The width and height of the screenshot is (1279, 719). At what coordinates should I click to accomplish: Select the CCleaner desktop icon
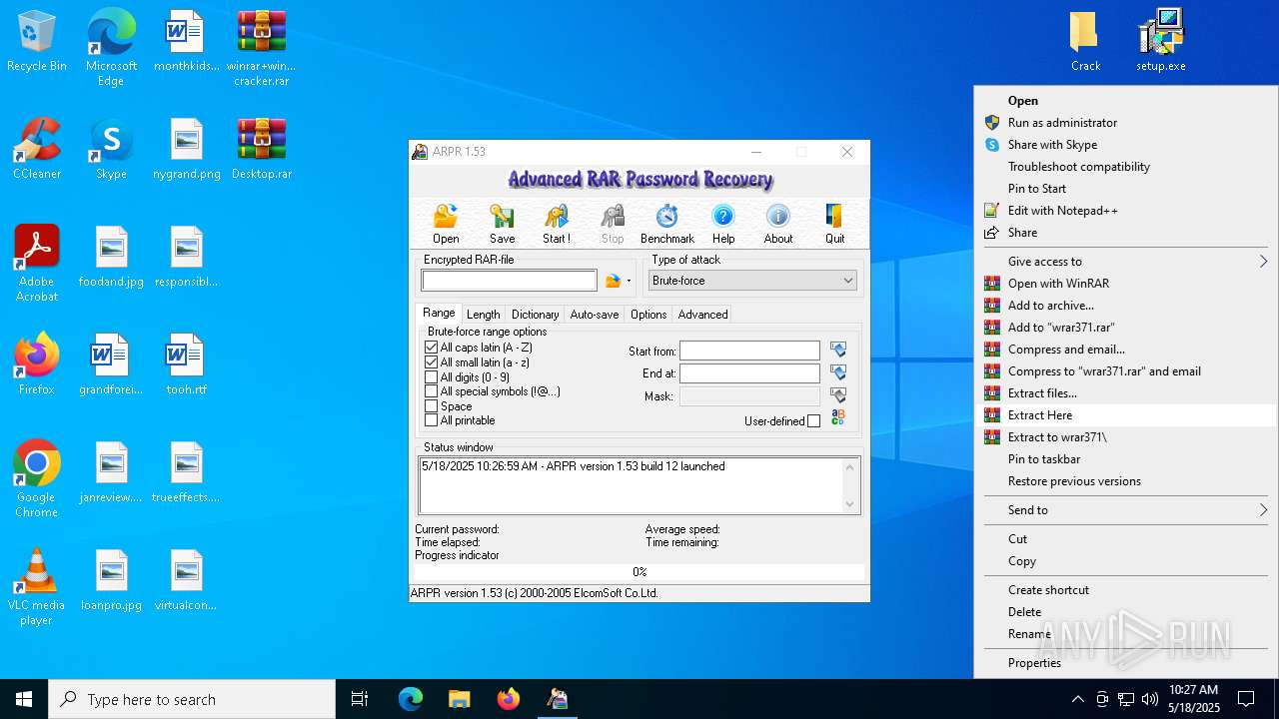click(37, 149)
